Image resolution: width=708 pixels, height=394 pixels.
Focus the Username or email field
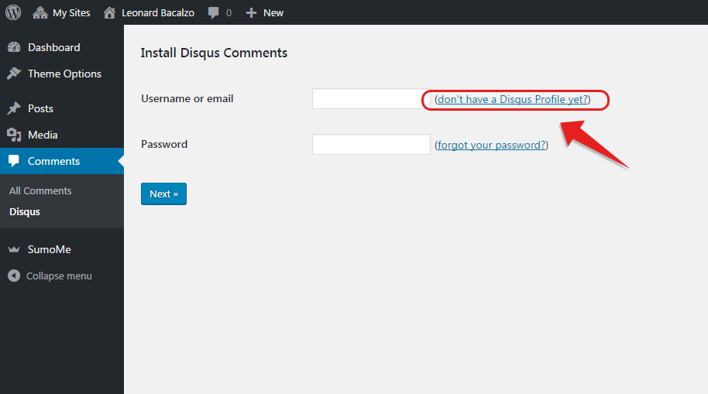(371, 99)
